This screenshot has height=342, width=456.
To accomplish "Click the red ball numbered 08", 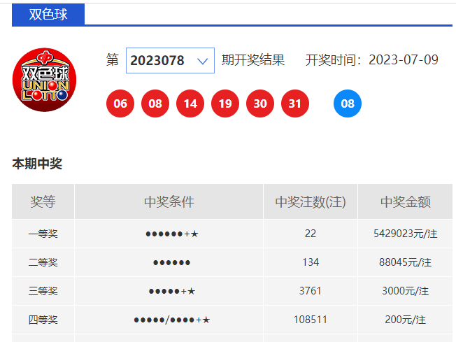I will click(155, 104).
